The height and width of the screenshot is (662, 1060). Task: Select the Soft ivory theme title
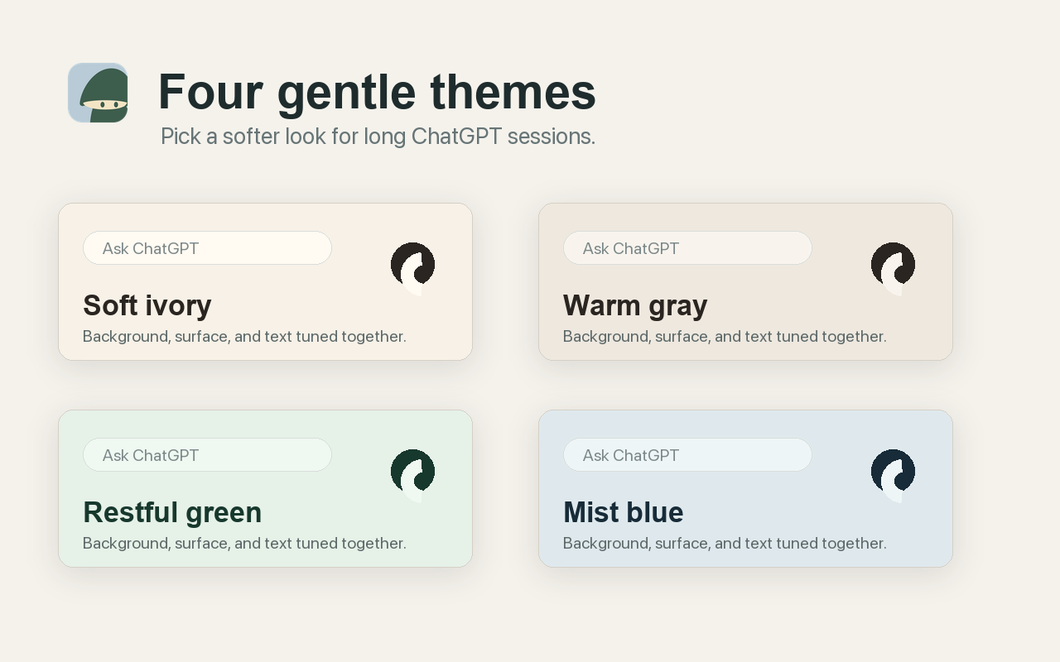click(x=147, y=305)
